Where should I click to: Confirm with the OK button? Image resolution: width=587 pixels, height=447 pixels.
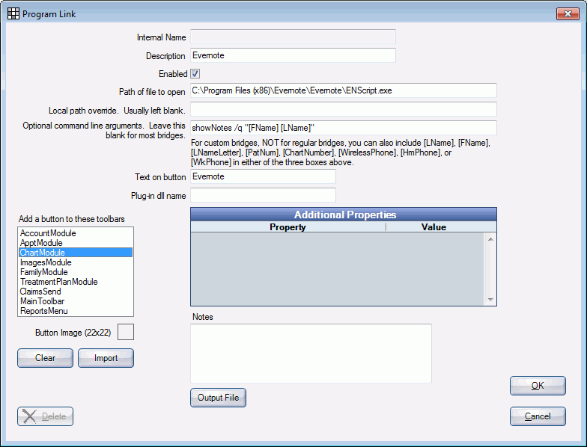click(x=538, y=386)
